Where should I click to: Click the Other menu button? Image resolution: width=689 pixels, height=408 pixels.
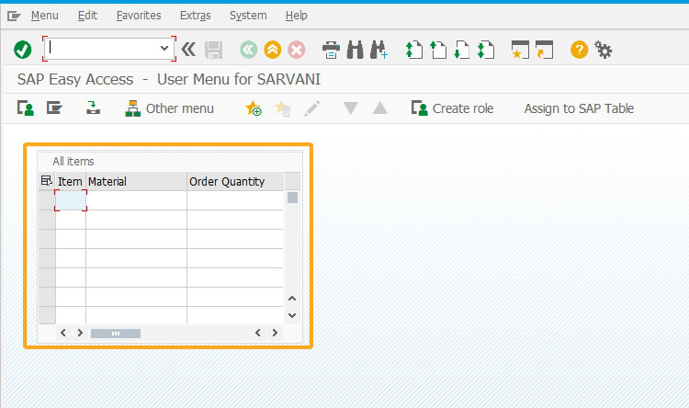(169, 108)
